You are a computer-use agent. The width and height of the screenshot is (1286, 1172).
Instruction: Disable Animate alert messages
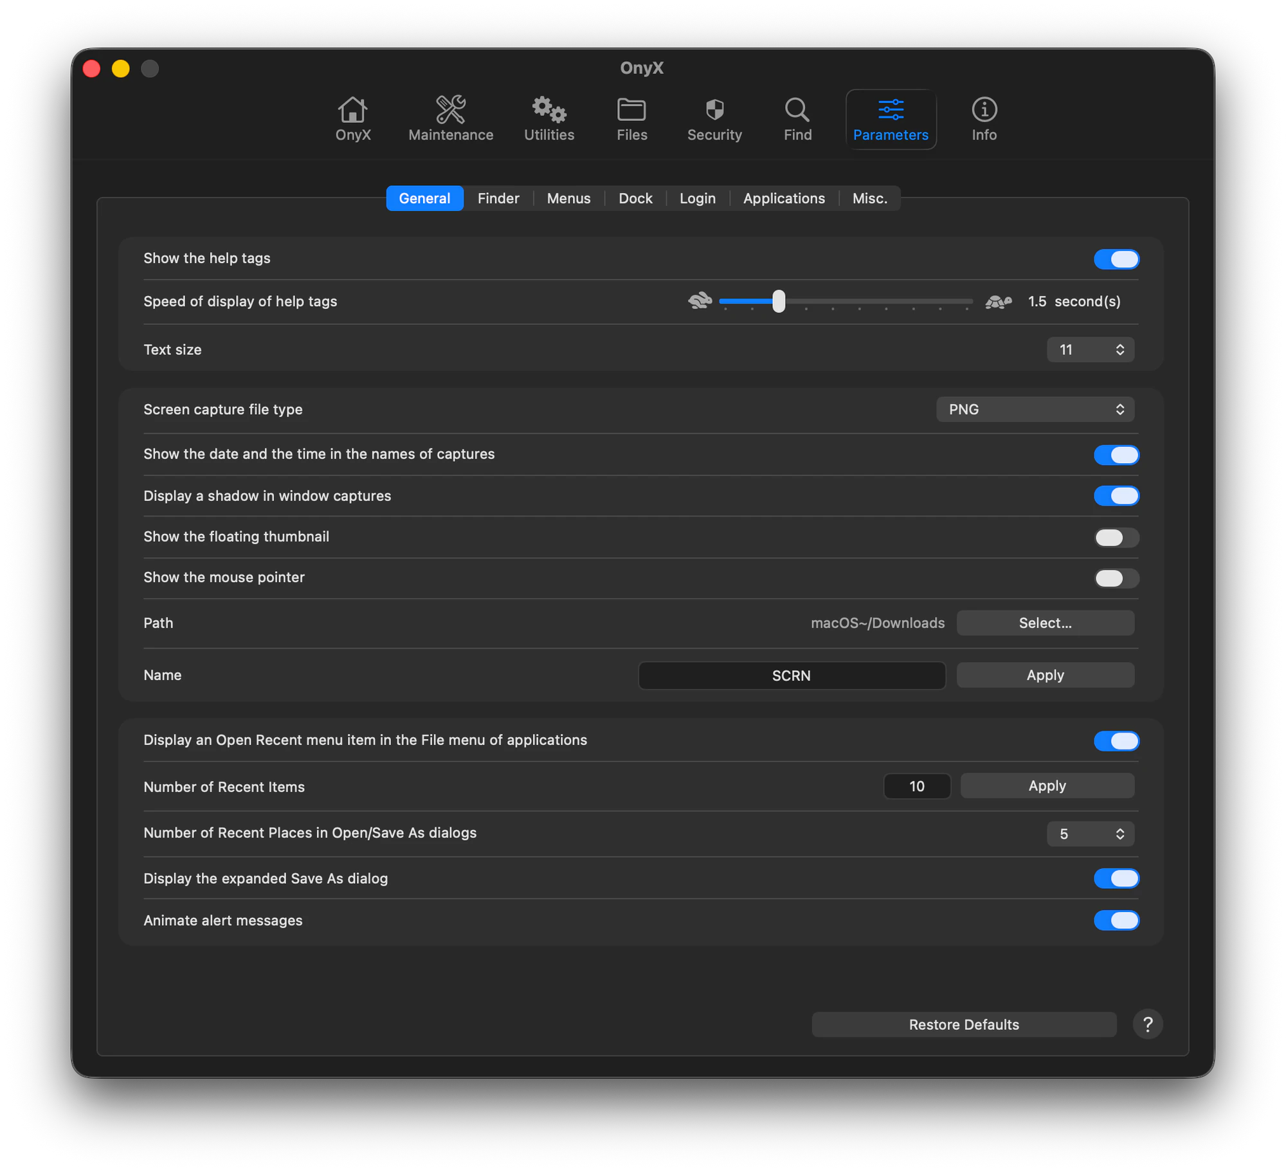(1116, 920)
